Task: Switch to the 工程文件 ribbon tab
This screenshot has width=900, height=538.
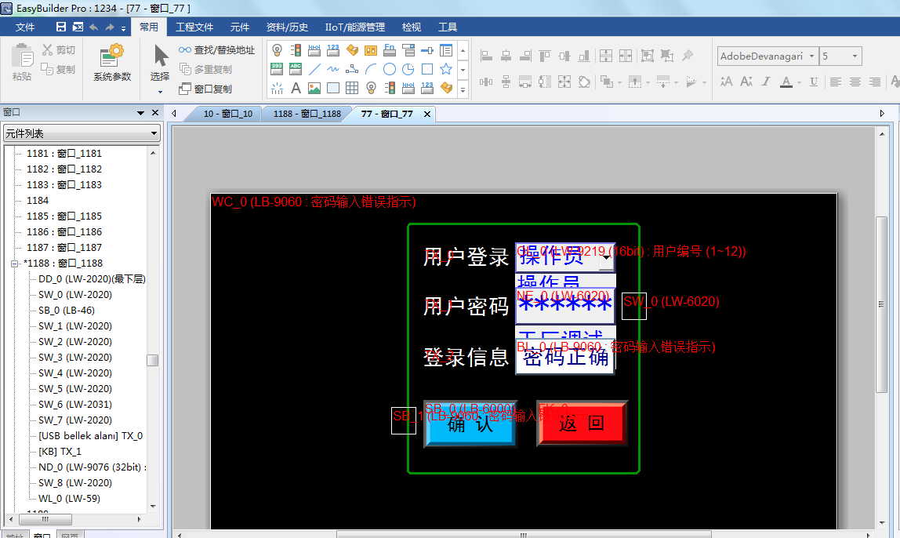Action: (194, 27)
